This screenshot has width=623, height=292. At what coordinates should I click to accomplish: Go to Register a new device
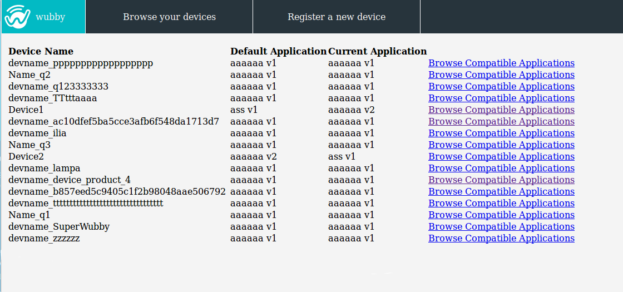point(337,17)
